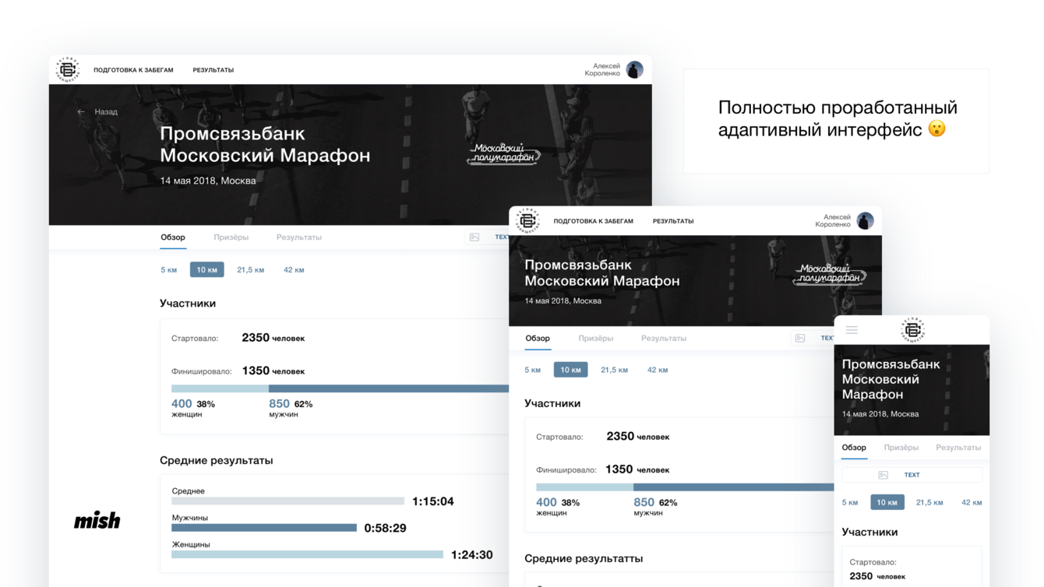This screenshot has width=1044, height=587.
Task: Open РЕЗУЛЬТАТЫ menu in the tablet mockup header
Action: (x=673, y=221)
